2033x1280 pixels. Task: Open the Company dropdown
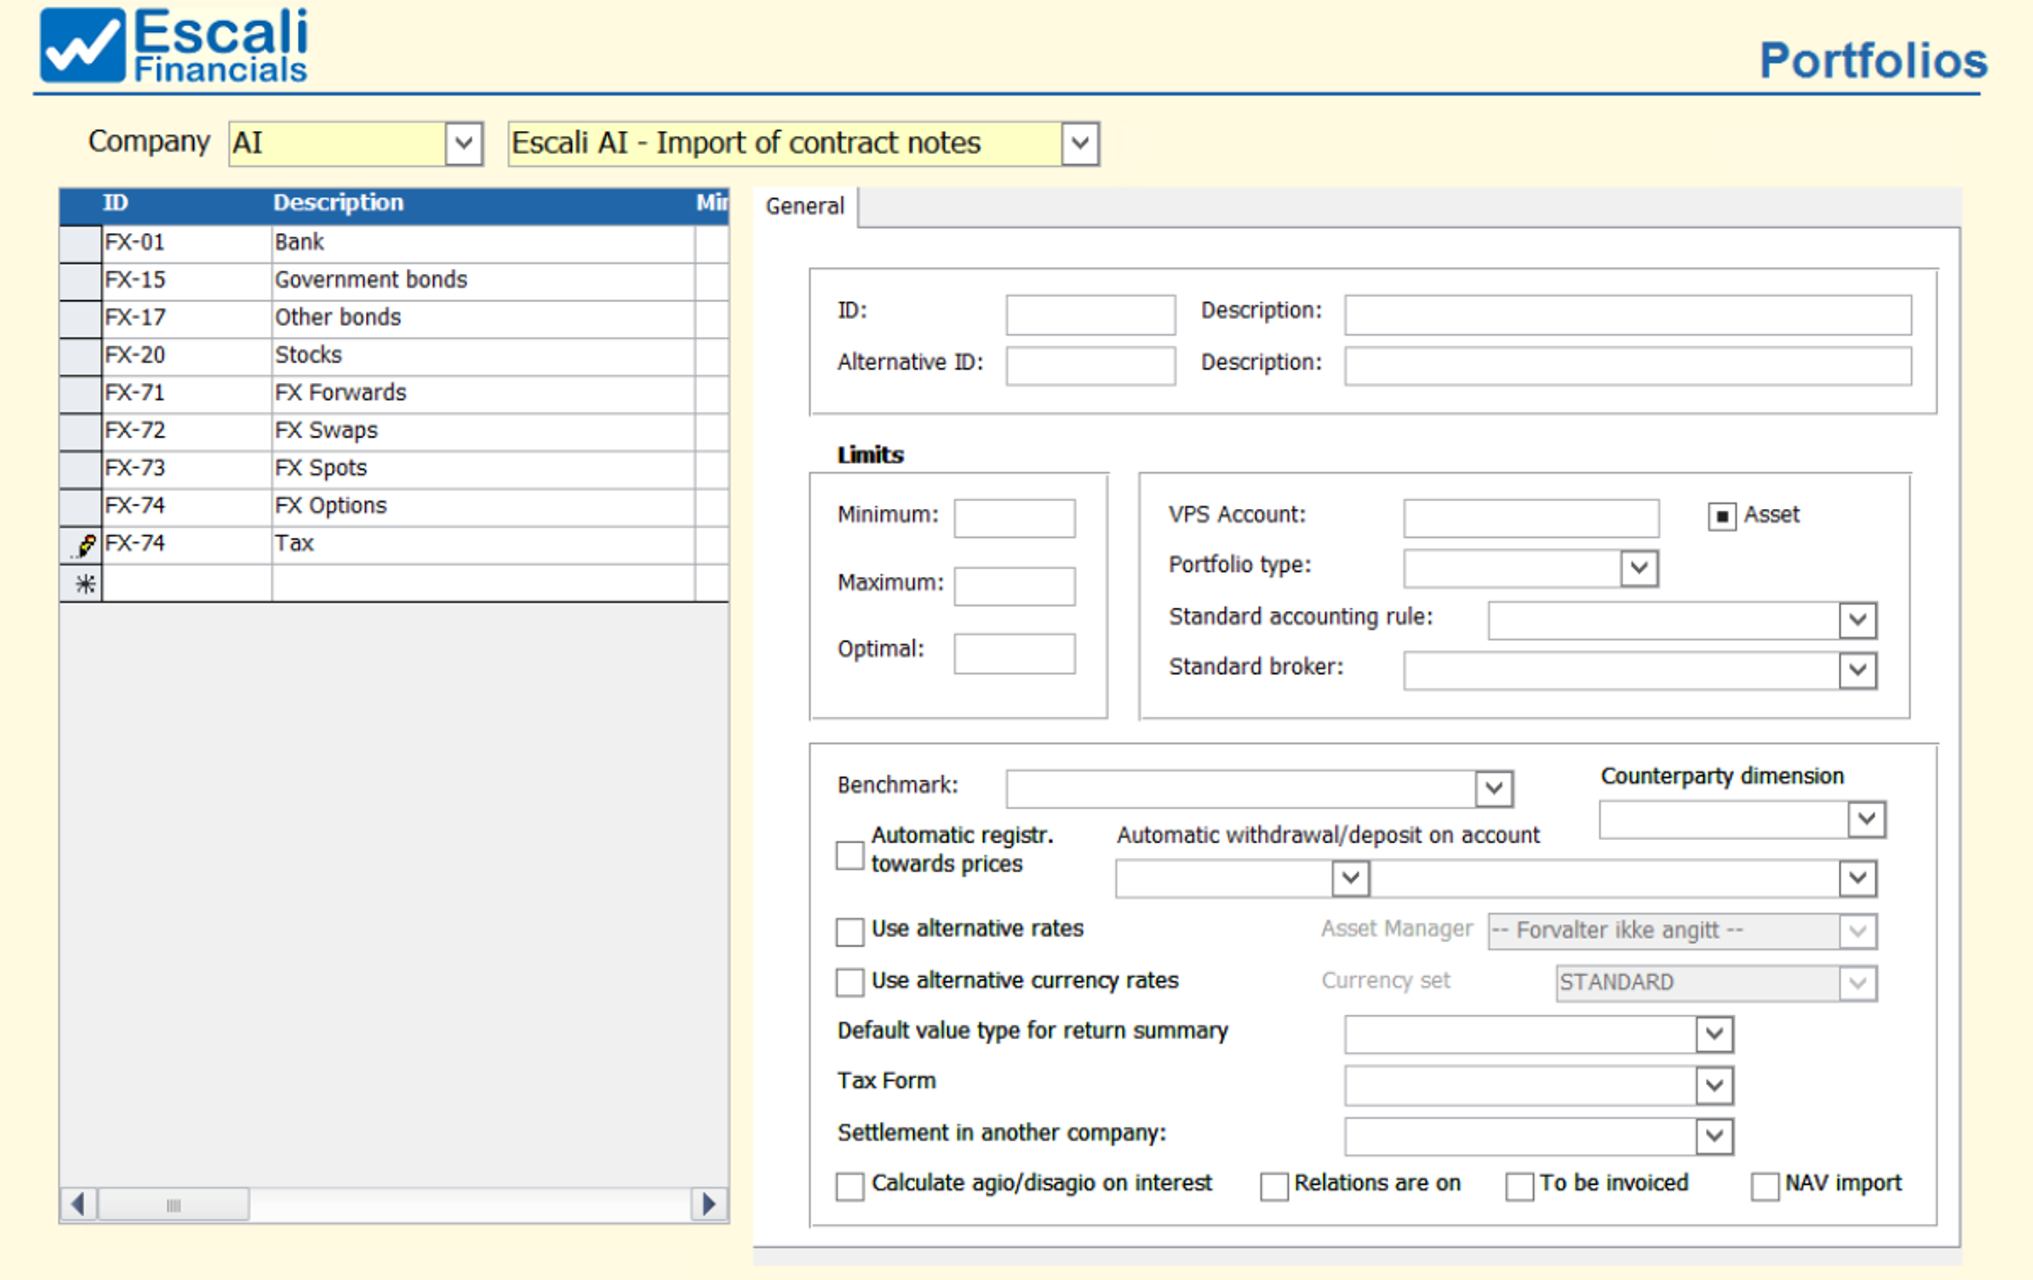pyautogui.click(x=463, y=143)
